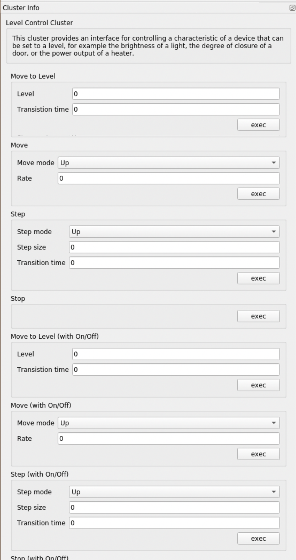
Task: Float the Cluster Info panel using the dock icon
Action: tap(292, 8)
